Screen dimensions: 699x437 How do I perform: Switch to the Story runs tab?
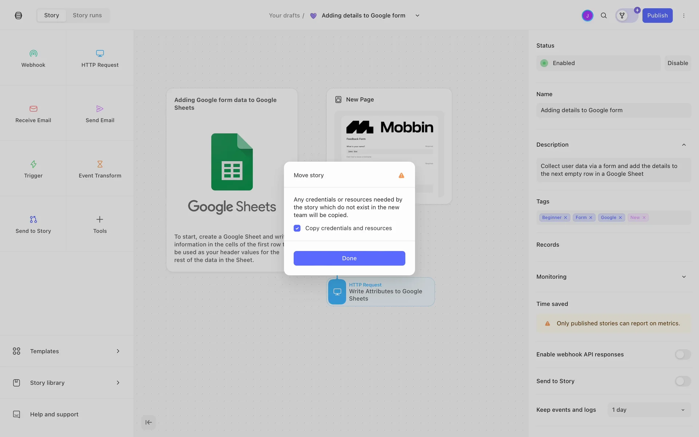click(x=87, y=15)
